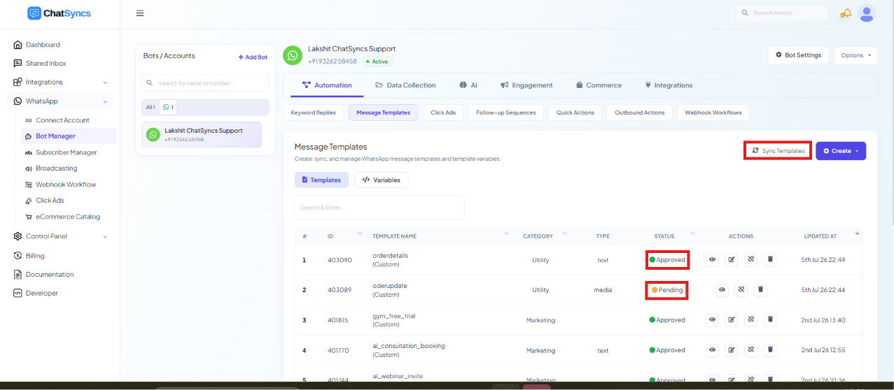Go to Connect Account

click(62, 120)
